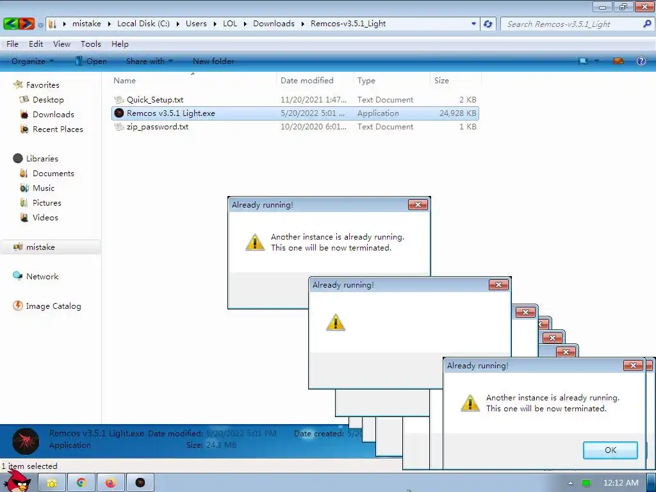Screen dimensions: 656x492
Task: Select Downloads in Favorites
Action: click(53, 114)
